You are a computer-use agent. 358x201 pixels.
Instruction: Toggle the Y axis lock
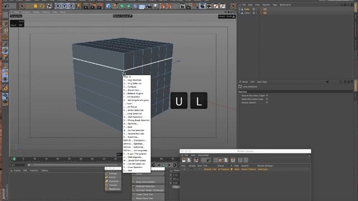click(65, 6)
